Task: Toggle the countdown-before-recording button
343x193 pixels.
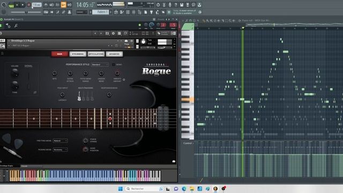Action: (x=57, y=5)
